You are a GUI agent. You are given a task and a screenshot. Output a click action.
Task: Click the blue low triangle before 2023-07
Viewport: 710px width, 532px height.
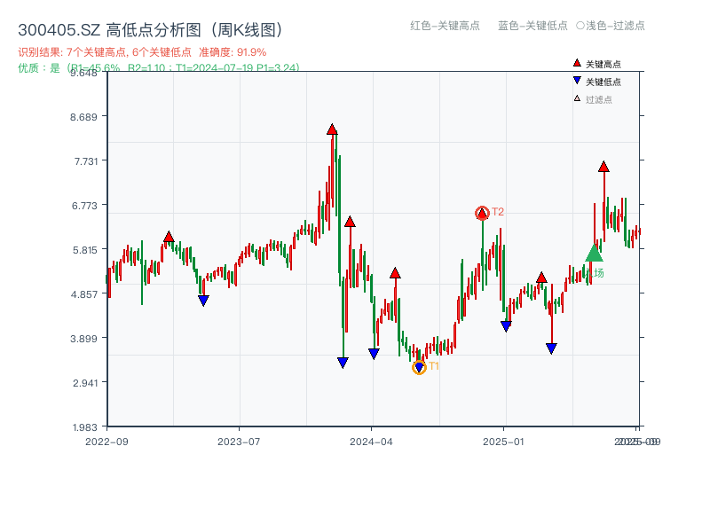point(202,301)
